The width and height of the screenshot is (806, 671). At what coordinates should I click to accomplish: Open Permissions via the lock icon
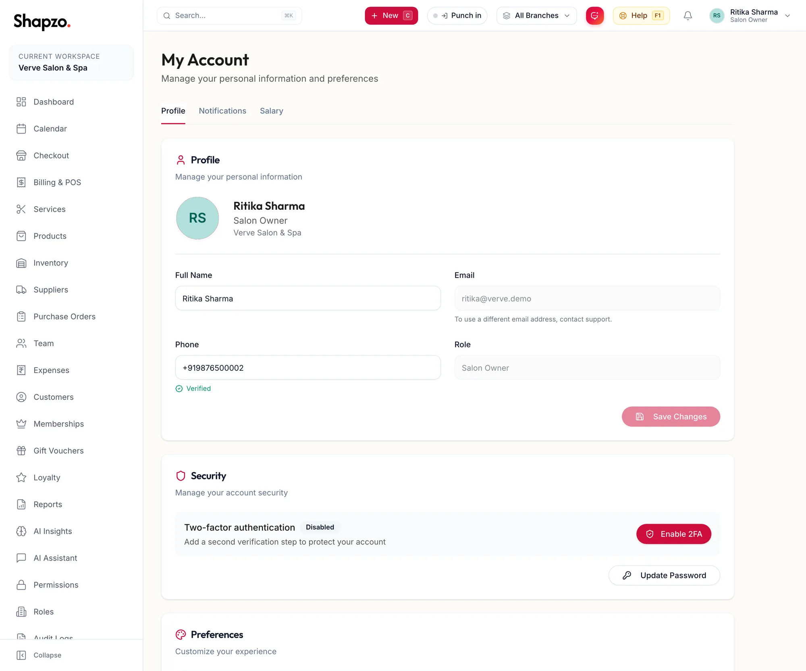coord(21,585)
